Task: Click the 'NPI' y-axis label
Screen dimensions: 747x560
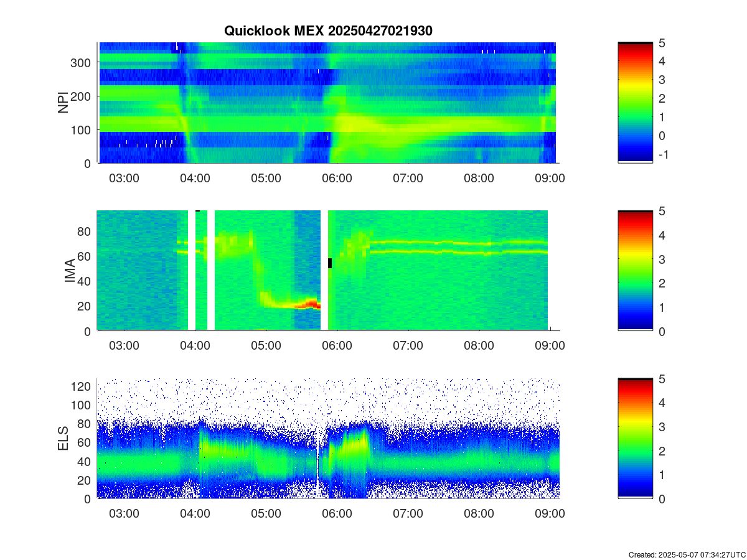Action: point(63,103)
